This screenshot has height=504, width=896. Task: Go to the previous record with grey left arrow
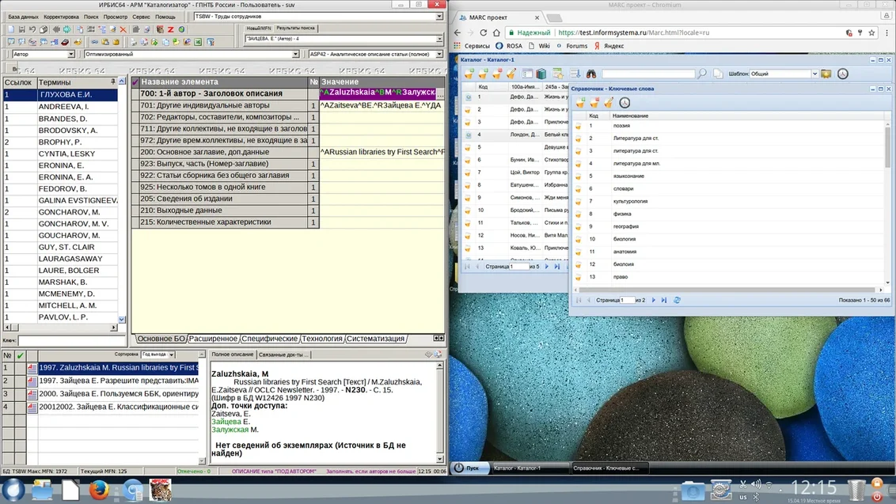56,29
